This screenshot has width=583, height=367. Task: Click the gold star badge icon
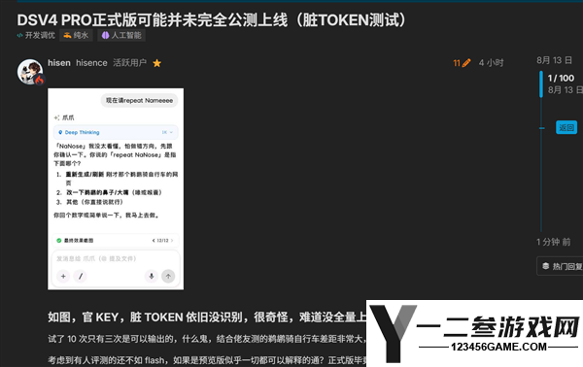point(156,63)
